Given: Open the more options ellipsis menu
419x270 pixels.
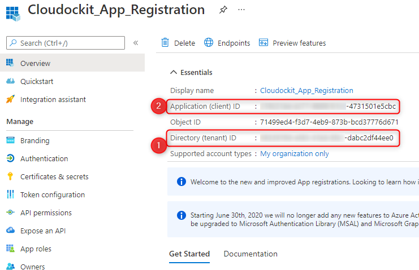Looking at the screenshot, I should [241, 10].
